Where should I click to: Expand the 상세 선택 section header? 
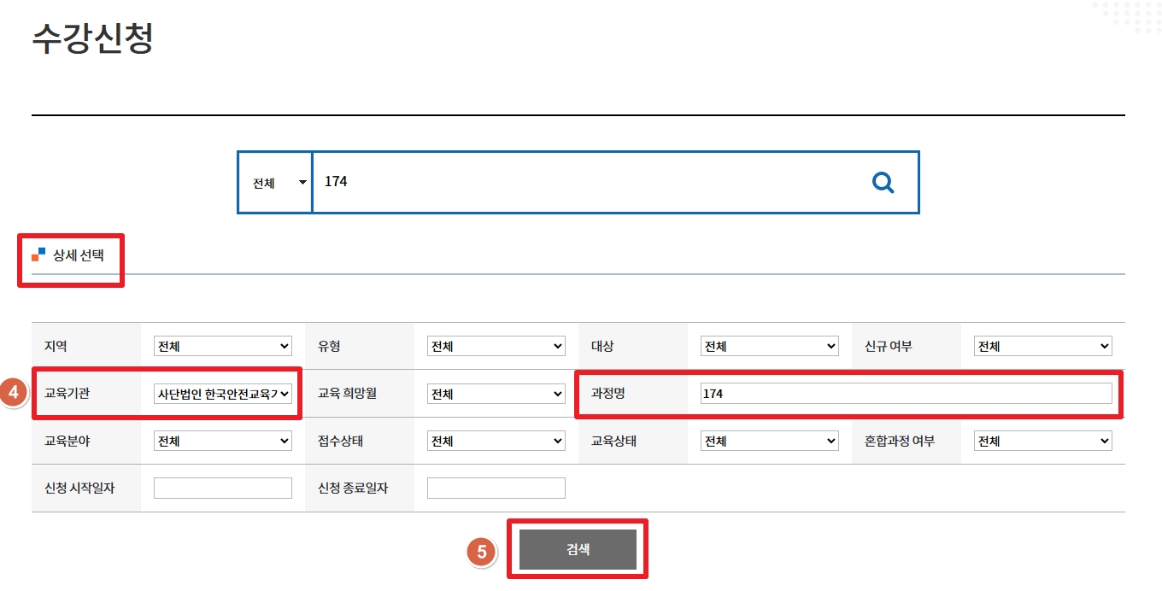tap(78, 255)
